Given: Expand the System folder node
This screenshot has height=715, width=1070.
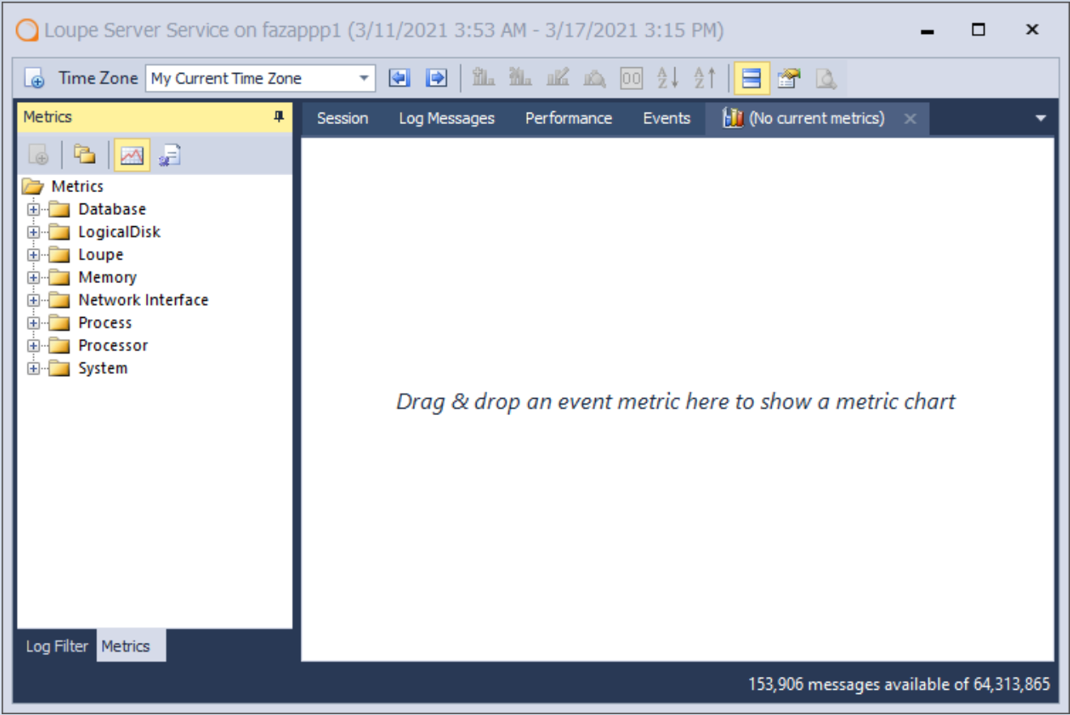Looking at the screenshot, I should [33, 368].
